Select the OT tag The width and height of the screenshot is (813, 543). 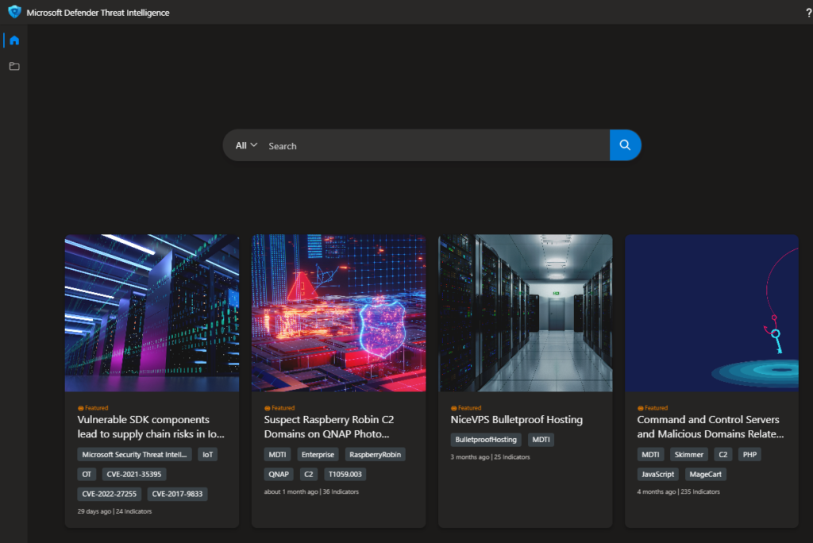tap(87, 474)
